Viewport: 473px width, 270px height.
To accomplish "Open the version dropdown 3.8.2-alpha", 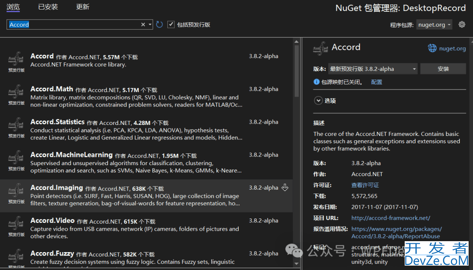I will tap(373, 69).
